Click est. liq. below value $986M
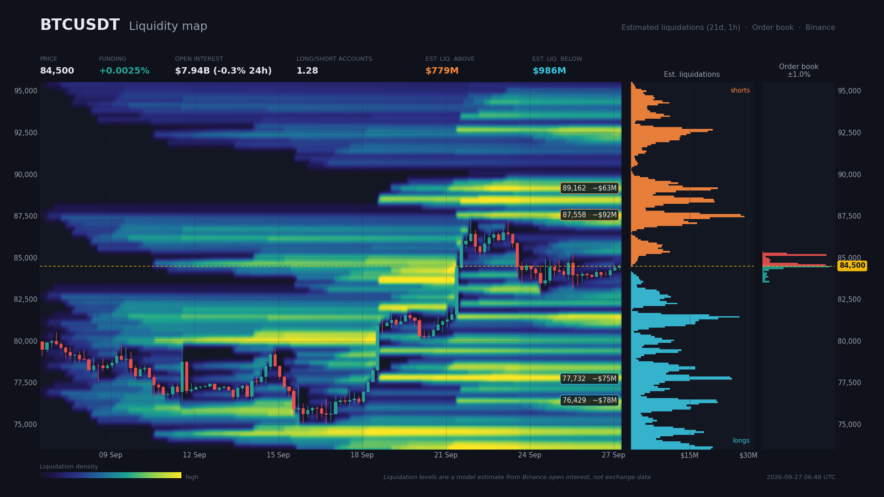The image size is (884, 497). [549, 71]
